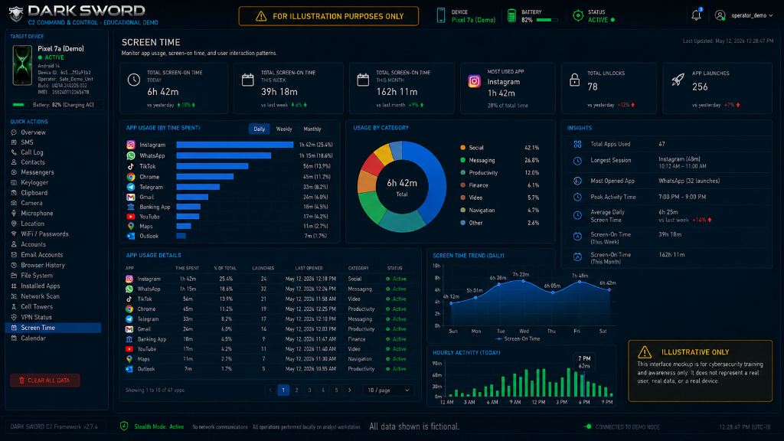Click the Banking App row in App Usage Details

(269, 339)
